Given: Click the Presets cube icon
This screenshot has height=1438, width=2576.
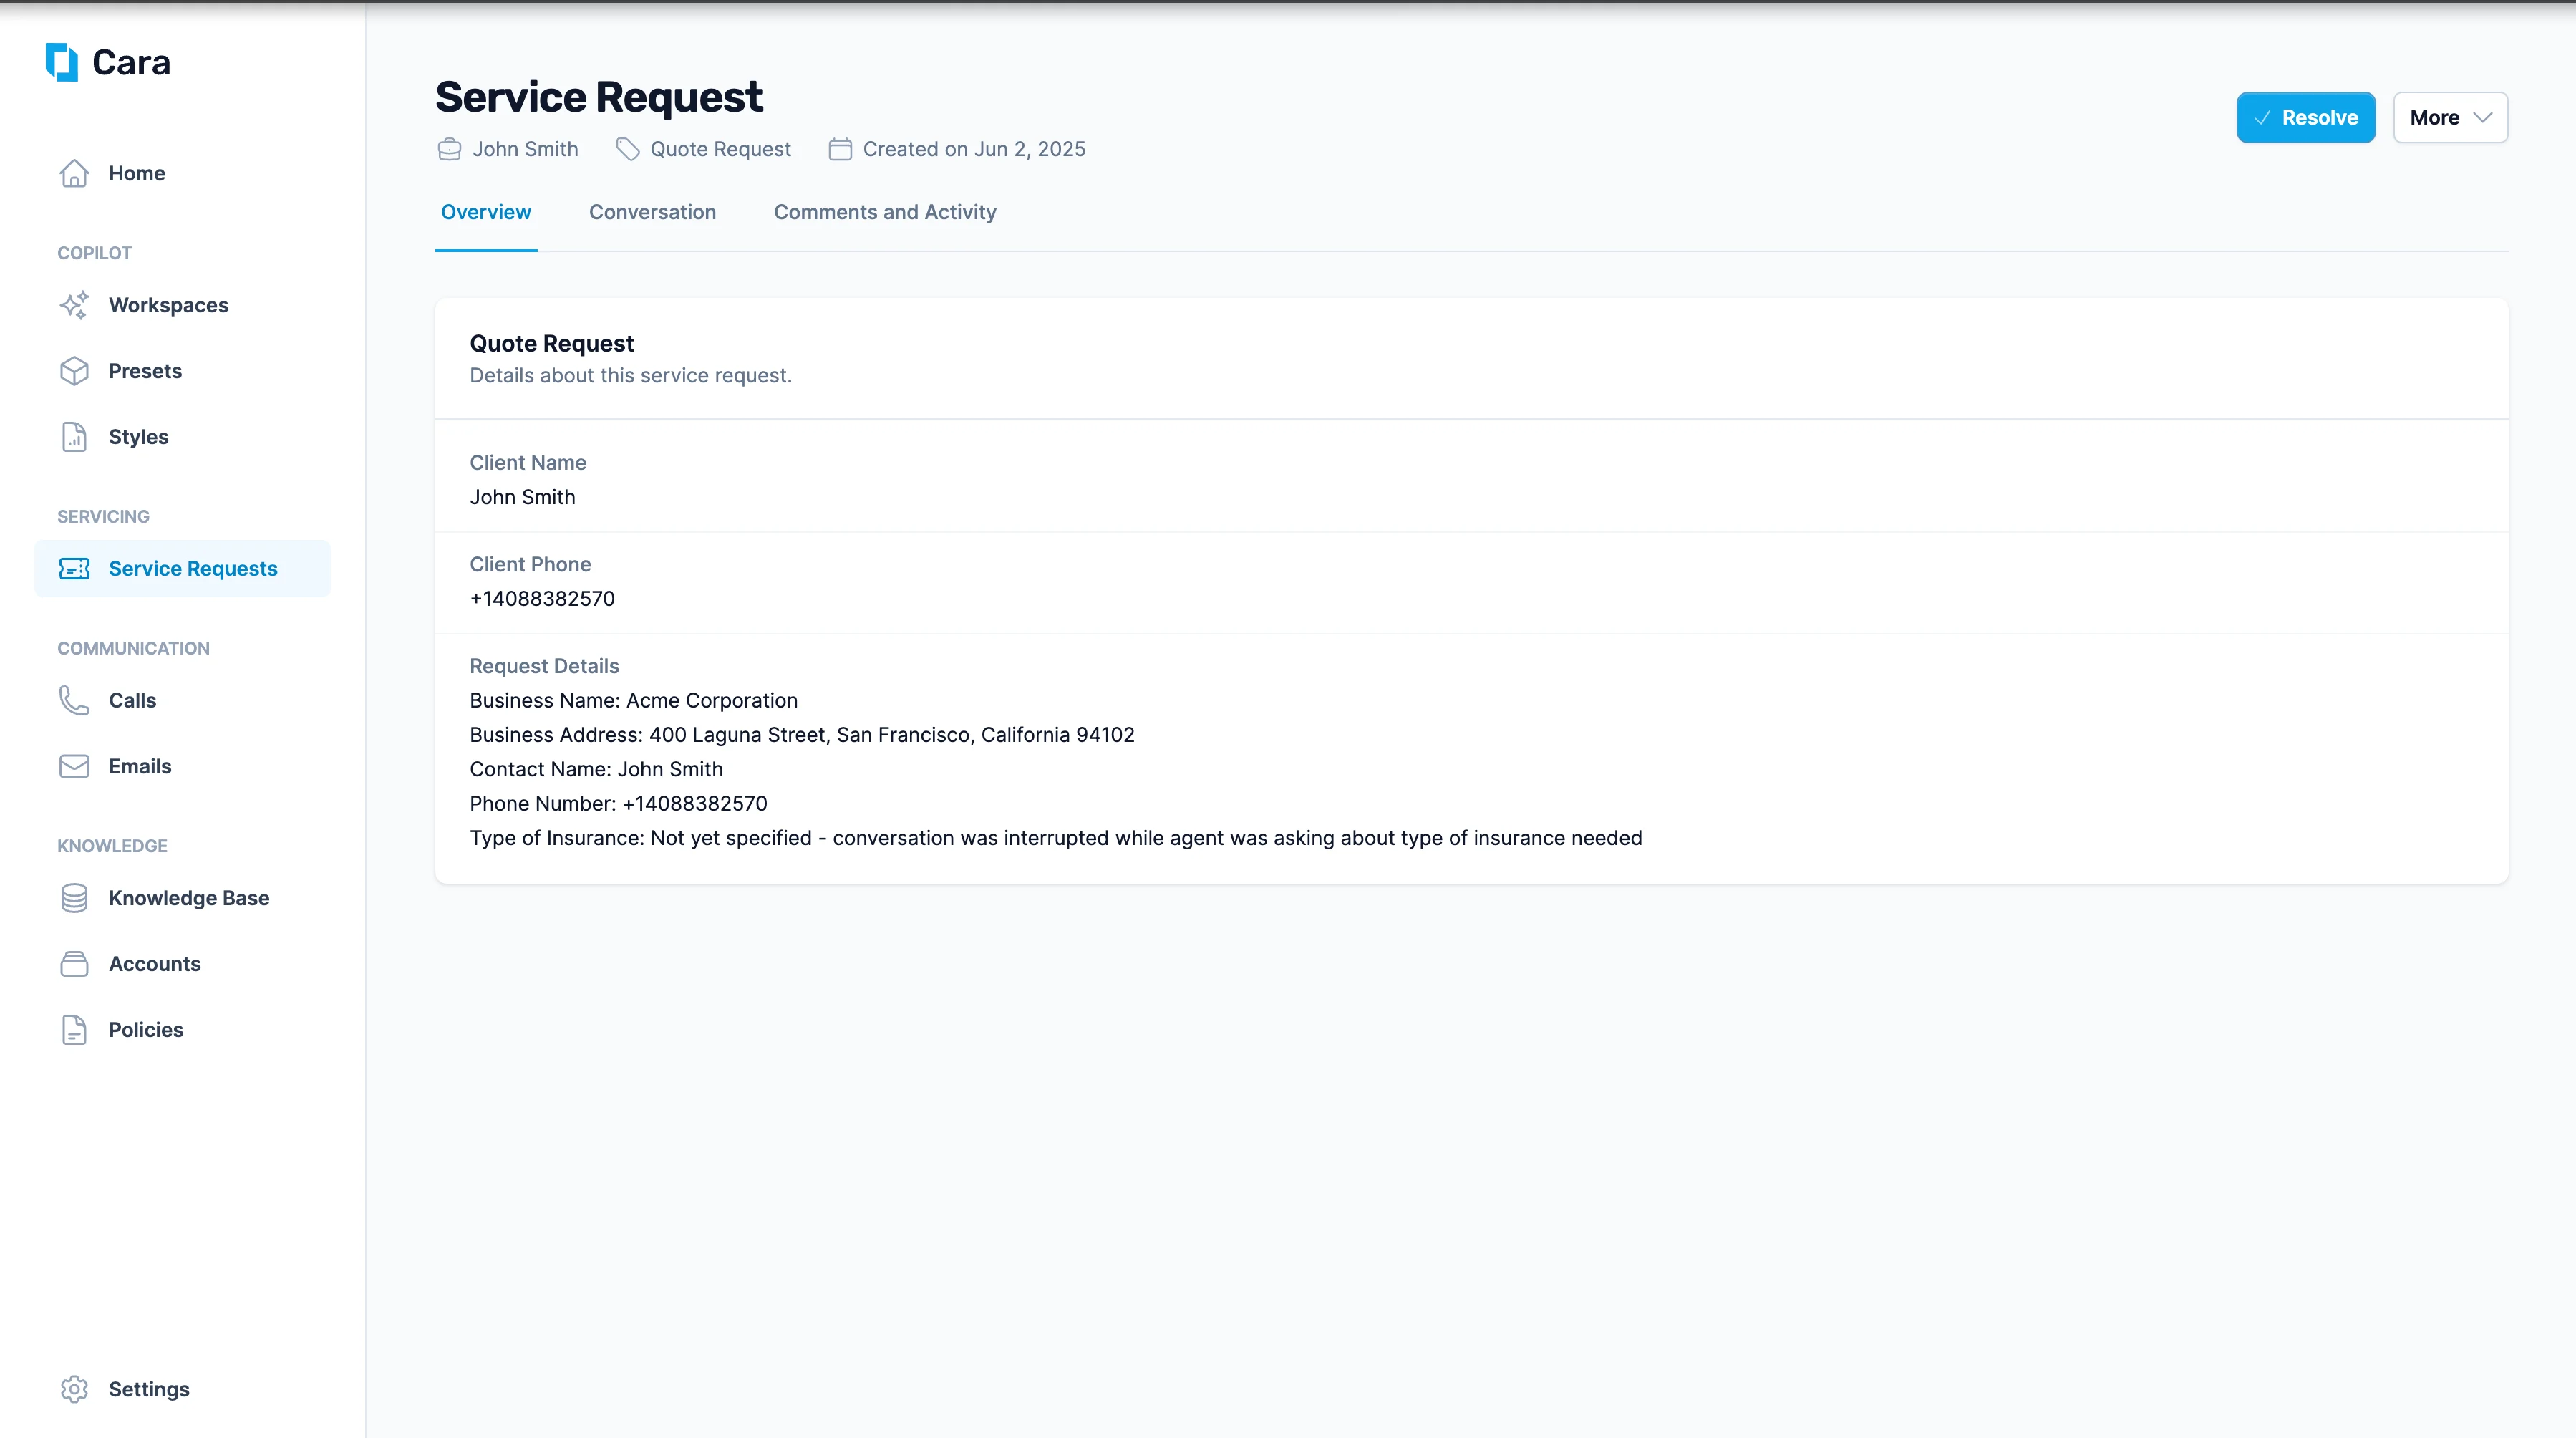Looking at the screenshot, I should 74,371.
